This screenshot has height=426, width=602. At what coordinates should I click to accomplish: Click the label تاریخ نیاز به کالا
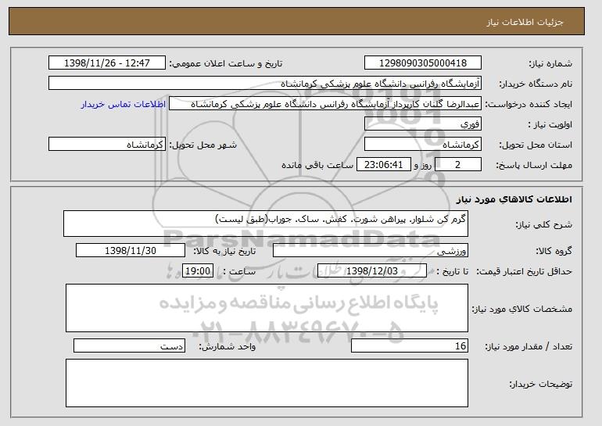tap(224, 251)
